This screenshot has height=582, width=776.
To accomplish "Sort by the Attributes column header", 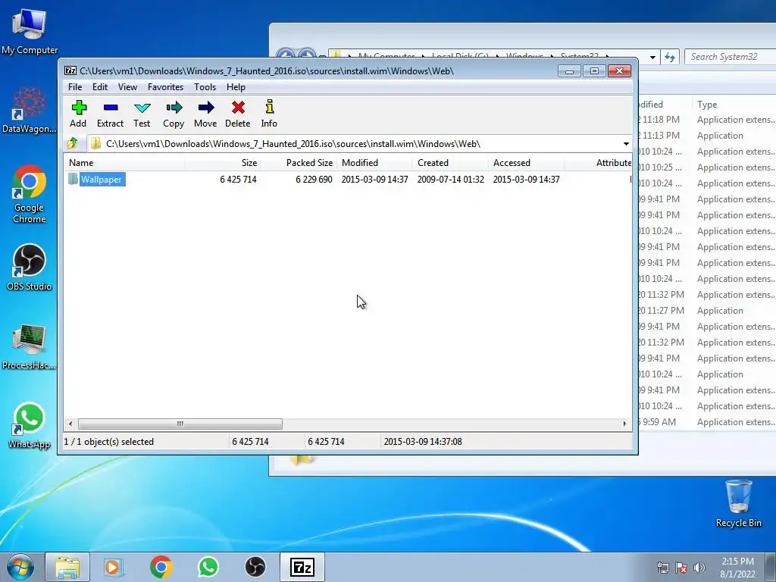I will pyautogui.click(x=599, y=163).
